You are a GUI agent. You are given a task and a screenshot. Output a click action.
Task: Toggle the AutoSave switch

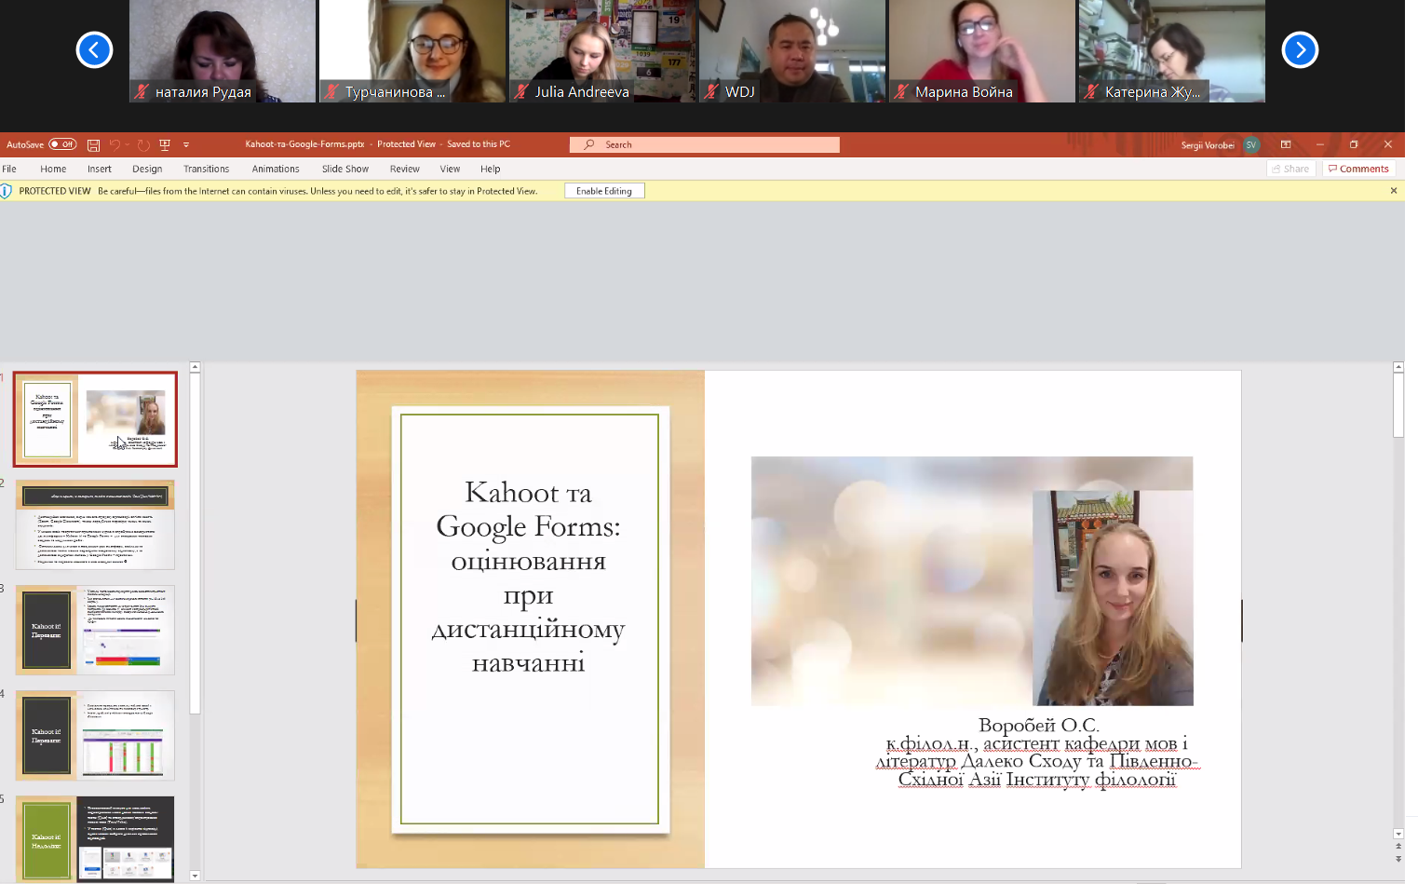click(x=62, y=144)
